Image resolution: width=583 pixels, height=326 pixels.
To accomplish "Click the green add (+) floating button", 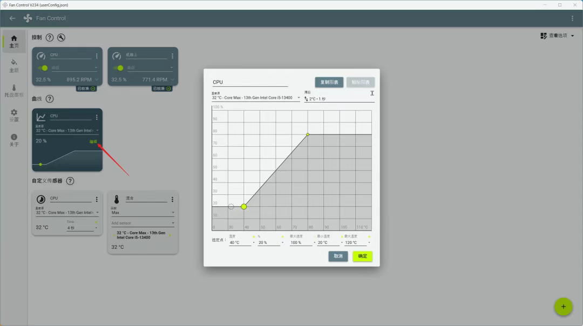I will click(x=563, y=307).
